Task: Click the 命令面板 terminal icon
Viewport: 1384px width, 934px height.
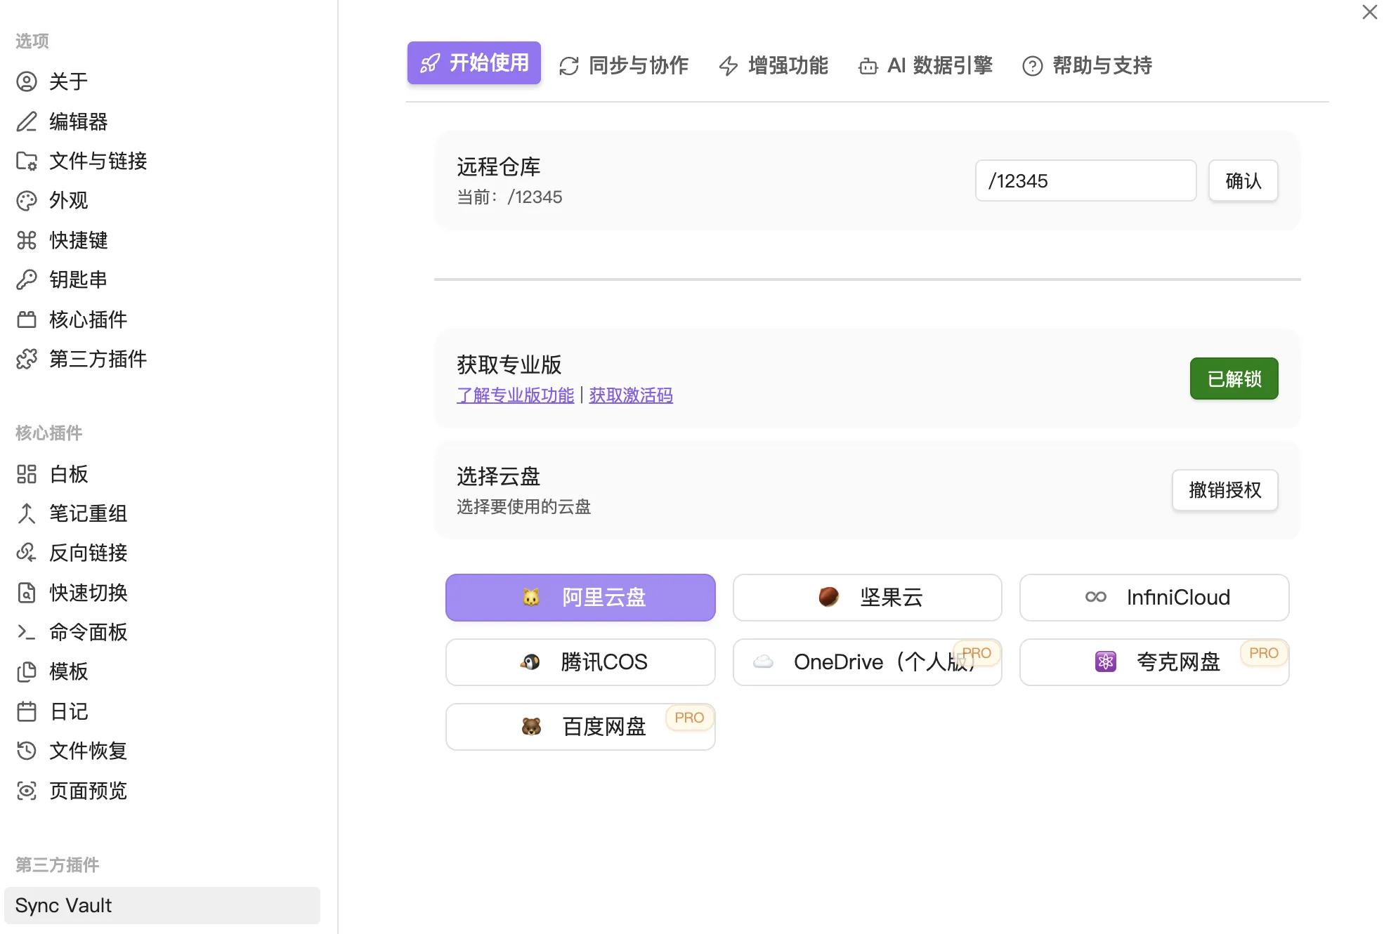Action: 27,632
